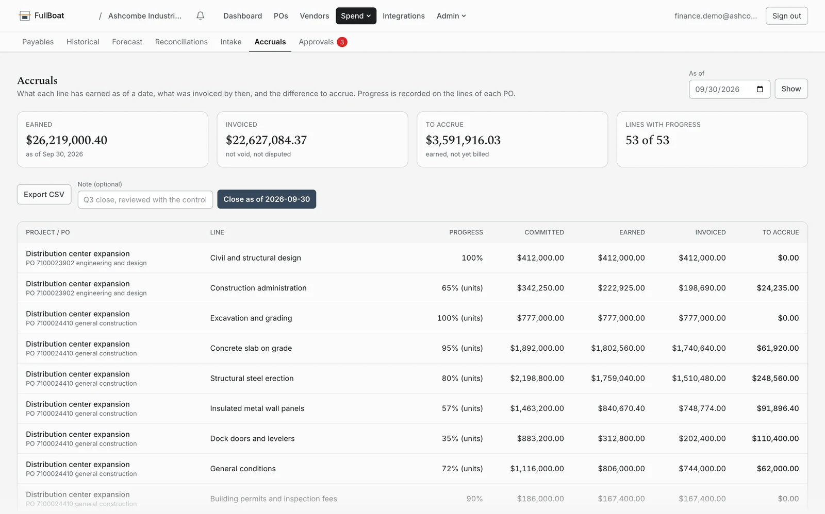825x514 pixels.
Task: Click the finance.demo@ashco... account email
Action: 716,16
